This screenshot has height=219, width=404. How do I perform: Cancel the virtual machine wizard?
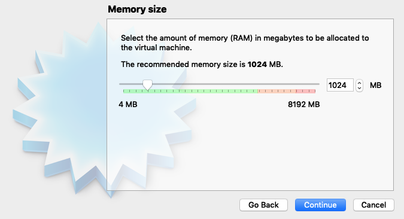pos(373,205)
